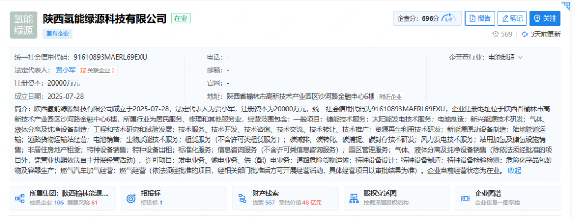Click 线索 557 count
The height and width of the screenshot is (218, 572).
click(x=263, y=202)
